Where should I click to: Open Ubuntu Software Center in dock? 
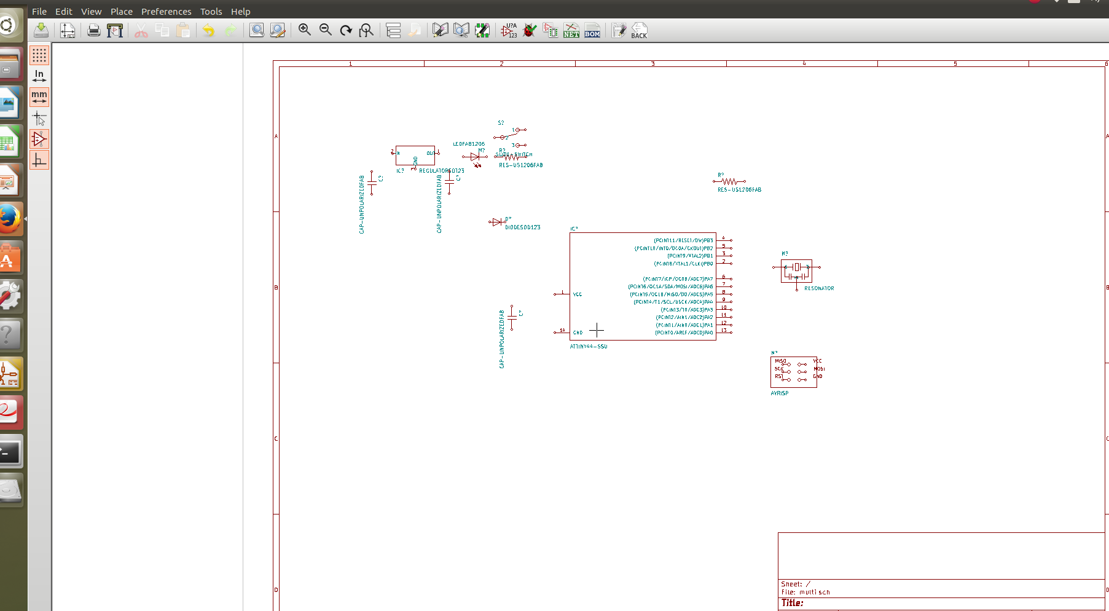point(10,258)
